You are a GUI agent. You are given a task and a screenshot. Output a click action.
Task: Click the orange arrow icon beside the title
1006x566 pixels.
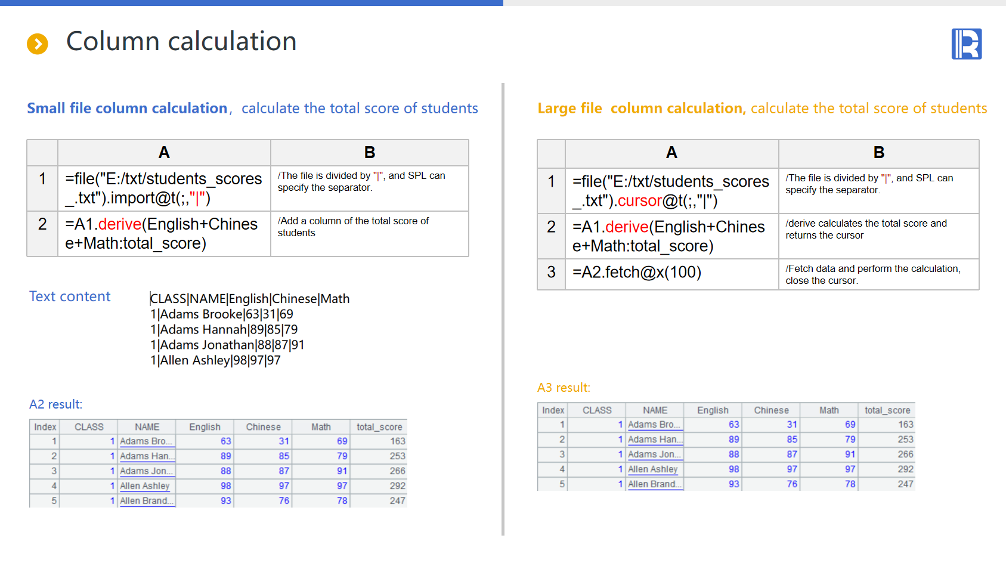pyautogui.click(x=38, y=44)
